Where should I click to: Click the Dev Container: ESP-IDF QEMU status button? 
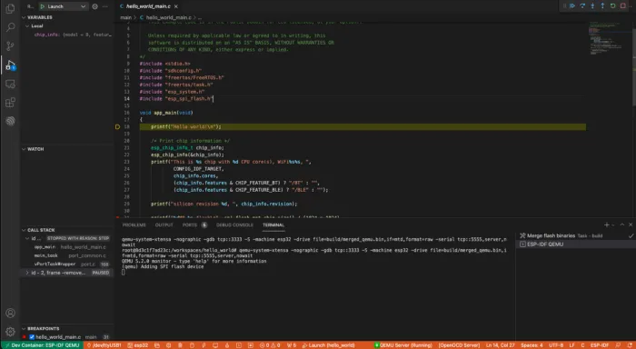pyautogui.click(x=42, y=345)
